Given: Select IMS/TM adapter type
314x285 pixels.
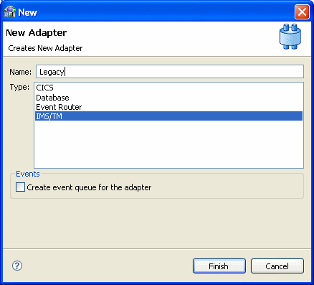Looking at the screenshot, I should point(168,116).
